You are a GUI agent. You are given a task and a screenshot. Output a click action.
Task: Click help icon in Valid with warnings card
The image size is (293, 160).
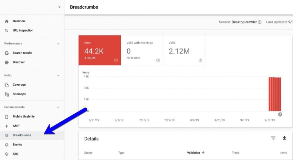coord(158,60)
